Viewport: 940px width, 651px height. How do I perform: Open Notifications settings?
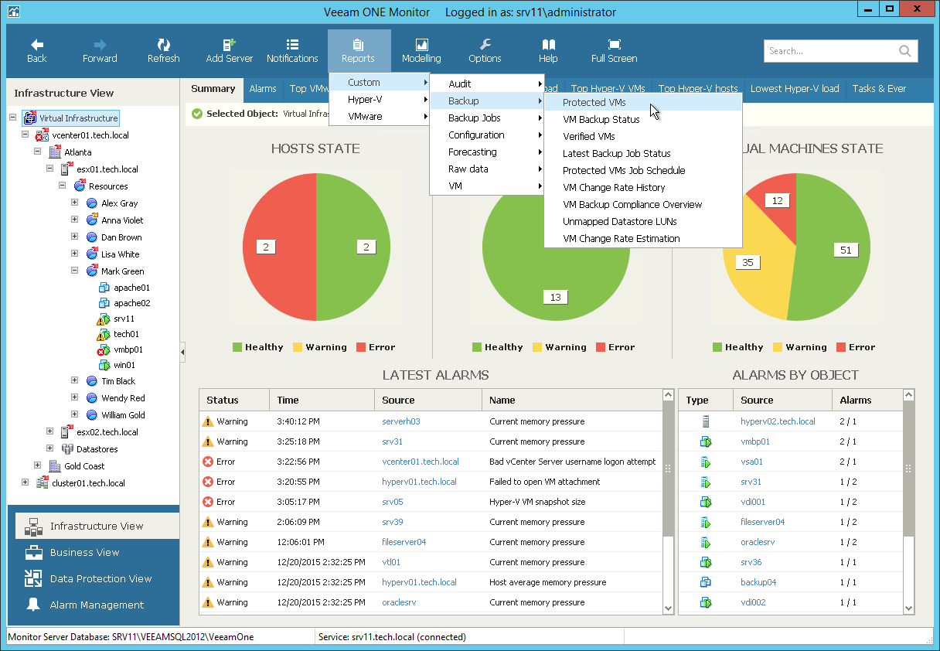292,51
